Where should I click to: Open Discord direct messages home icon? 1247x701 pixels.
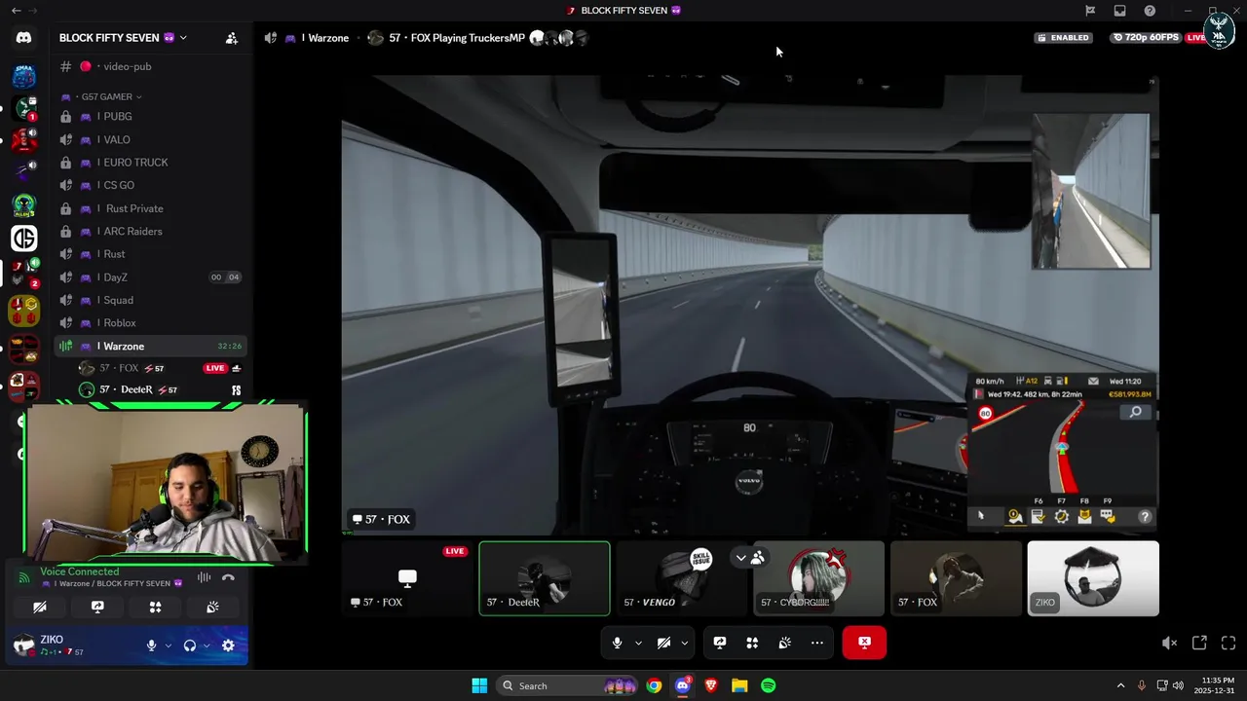pyautogui.click(x=23, y=38)
